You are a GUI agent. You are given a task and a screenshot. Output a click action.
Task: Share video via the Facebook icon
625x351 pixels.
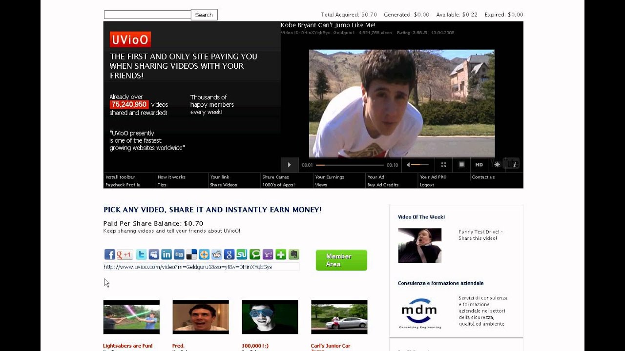tap(109, 254)
